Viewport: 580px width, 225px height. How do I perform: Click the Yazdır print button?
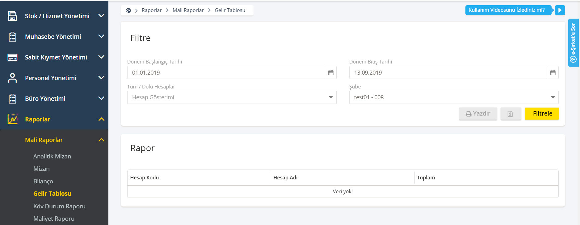(478, 114)
